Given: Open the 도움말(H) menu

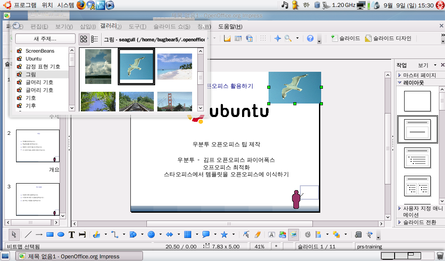Looking at the screenshot, I should click(230, 27).
